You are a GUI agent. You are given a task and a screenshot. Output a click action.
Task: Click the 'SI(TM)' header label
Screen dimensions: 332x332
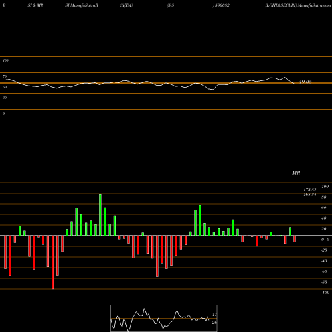pos(126,5)
